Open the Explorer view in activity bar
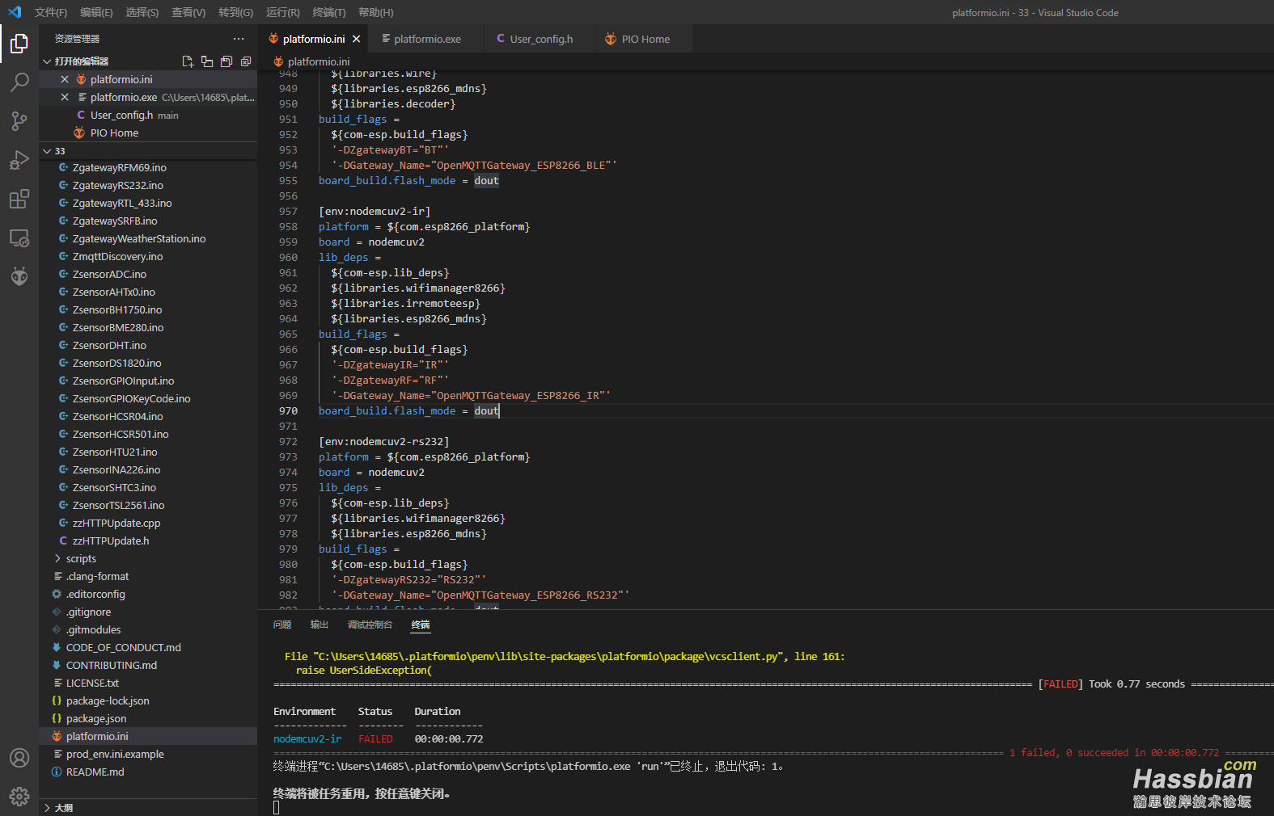 (19, 44)
